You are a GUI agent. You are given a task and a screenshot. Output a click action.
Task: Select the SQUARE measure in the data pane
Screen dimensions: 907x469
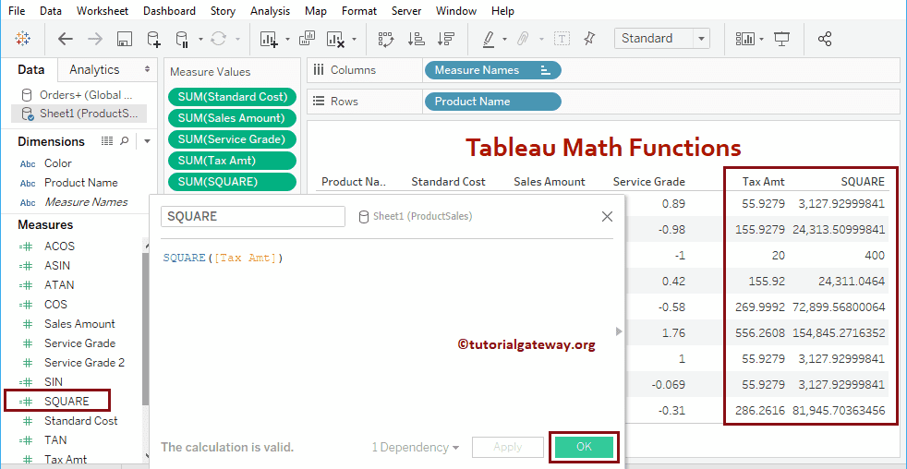(67, 402)
